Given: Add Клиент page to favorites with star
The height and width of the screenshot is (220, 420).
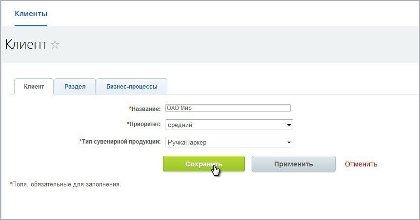Looking at the screenshot, I should point(55,45).
